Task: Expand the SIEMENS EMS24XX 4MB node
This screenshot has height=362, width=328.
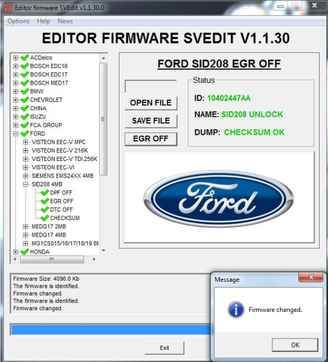Action: click(x=26, y=175)
